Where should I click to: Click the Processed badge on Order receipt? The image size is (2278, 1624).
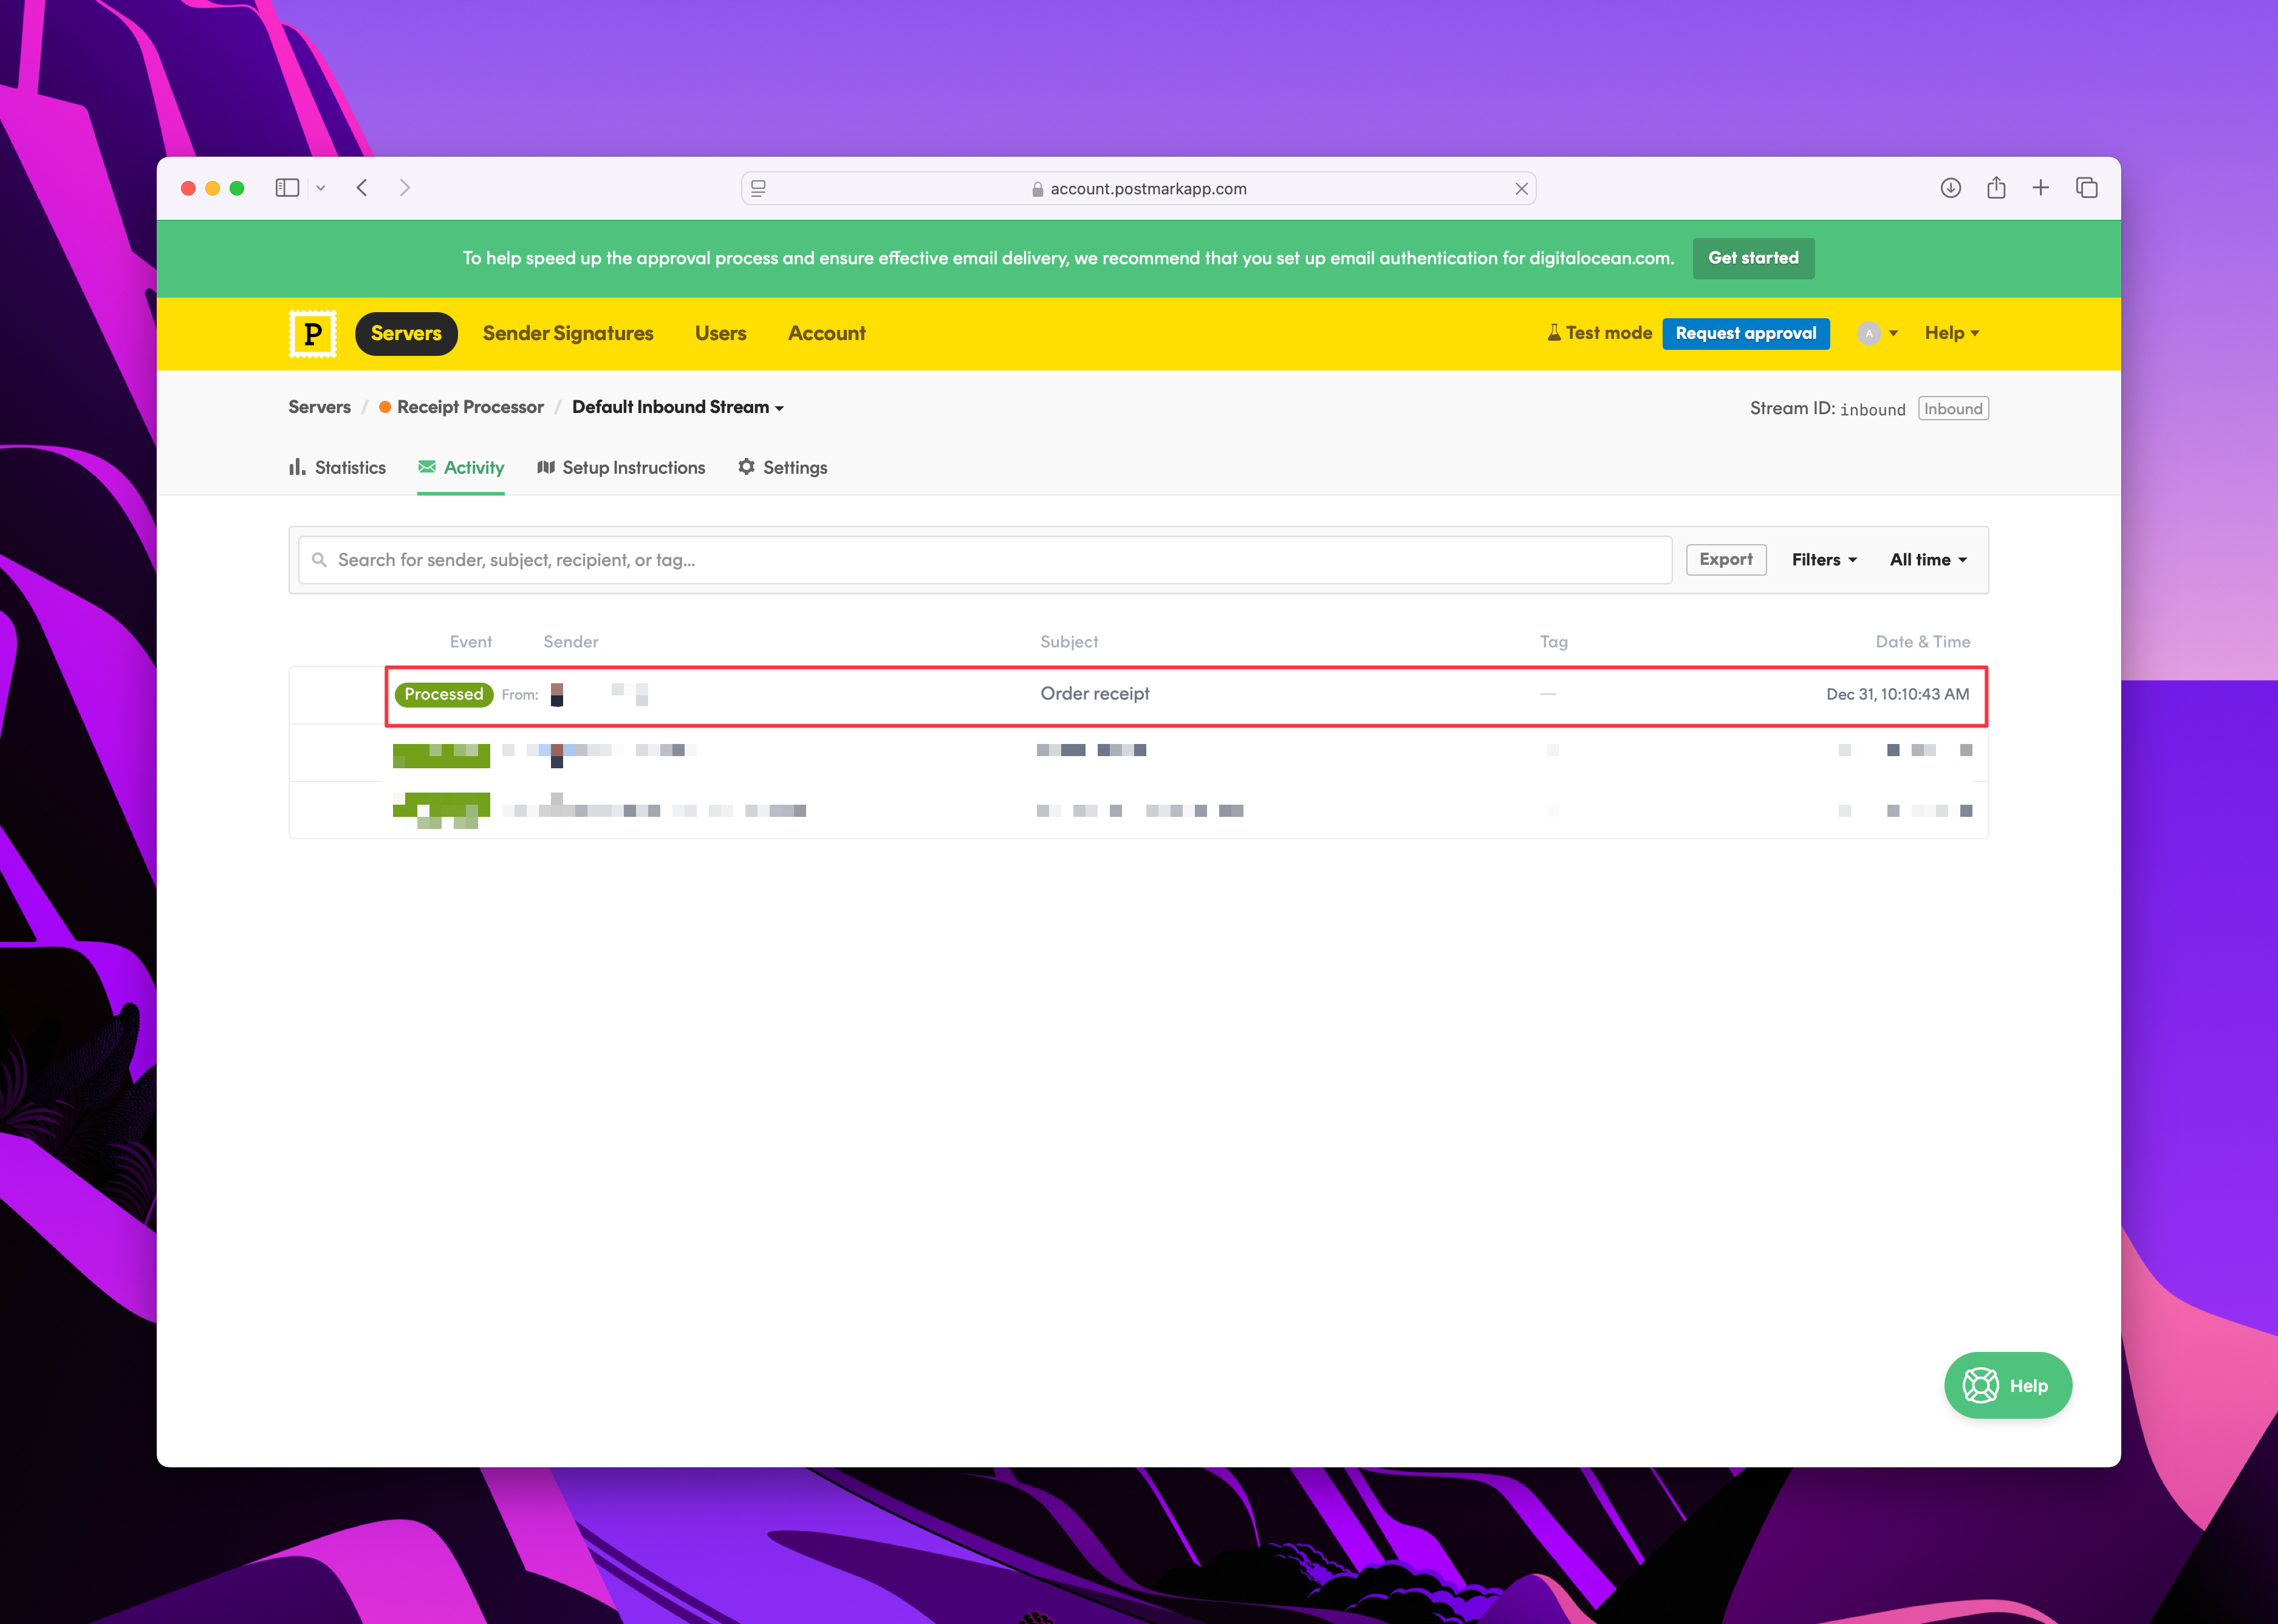point(444,694)
